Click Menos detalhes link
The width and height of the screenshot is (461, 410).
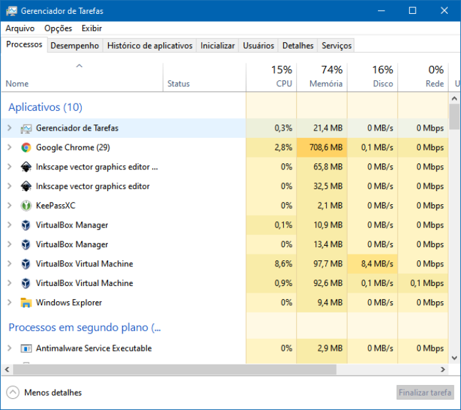pyautogui.click(x=53, y=393)
